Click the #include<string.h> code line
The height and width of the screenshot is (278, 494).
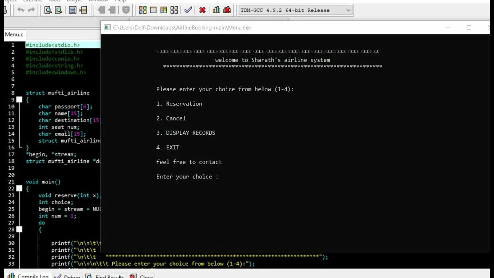coord(54,66)
